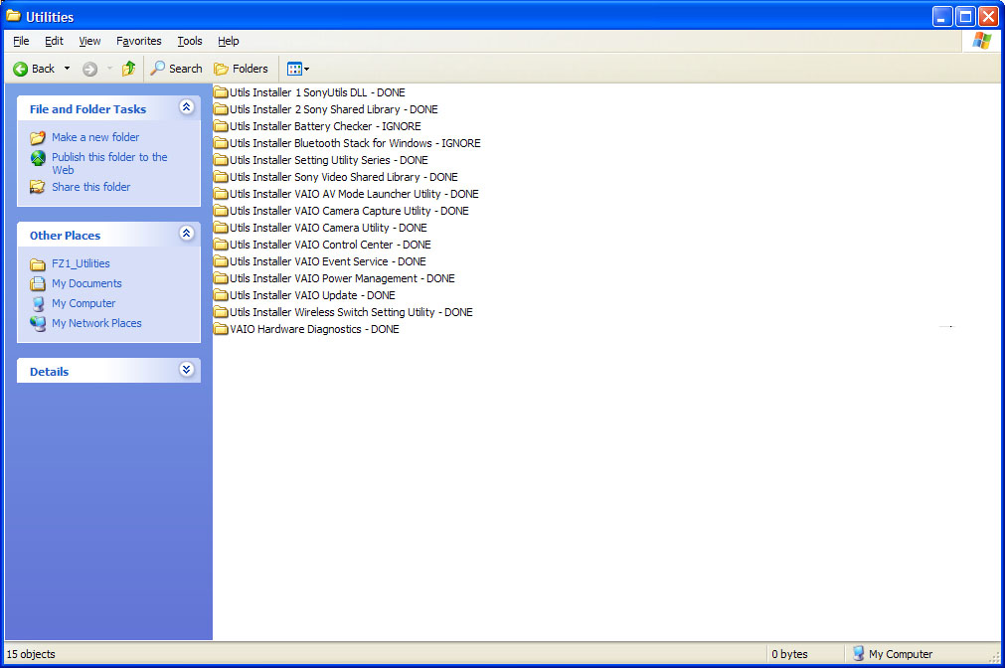1005x668 pixels.
Task: Open the File menu
Action: coord(21,41)
